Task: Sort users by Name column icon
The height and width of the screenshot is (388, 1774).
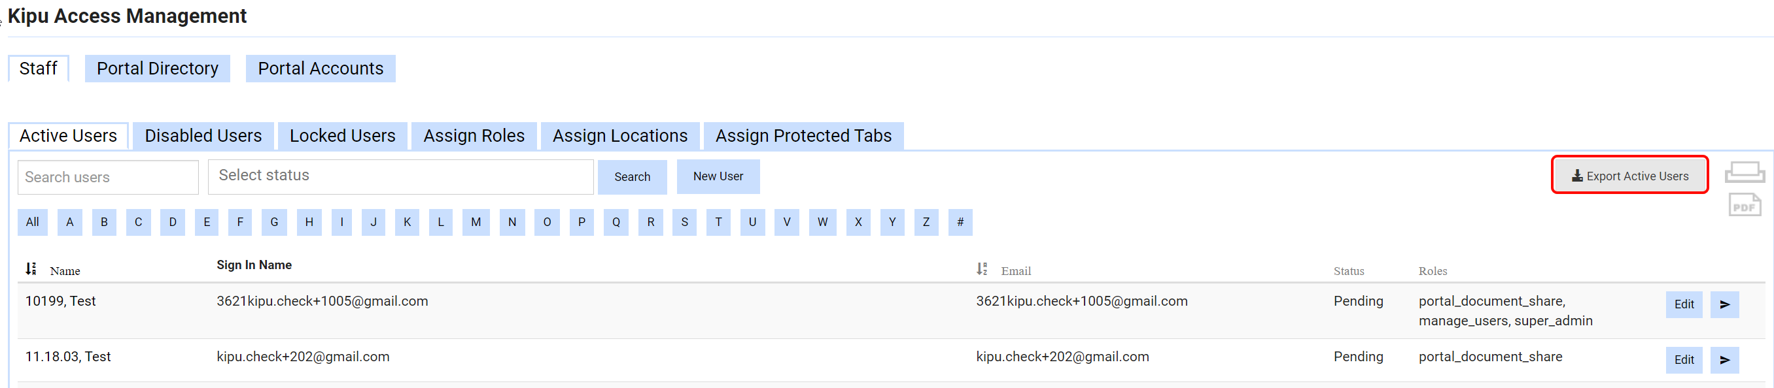Action: (31, 269)
